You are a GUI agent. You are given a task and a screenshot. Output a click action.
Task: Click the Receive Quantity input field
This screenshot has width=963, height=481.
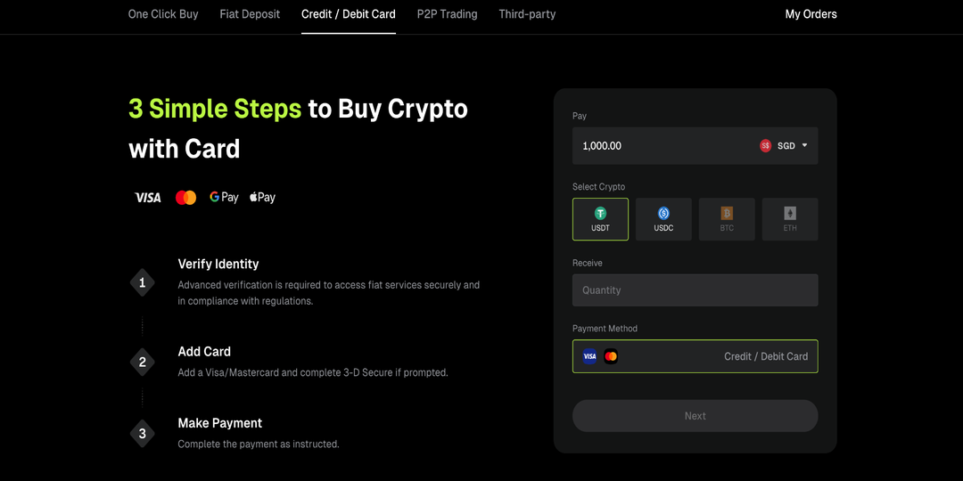pyautogui.click(x=695, y=290)
